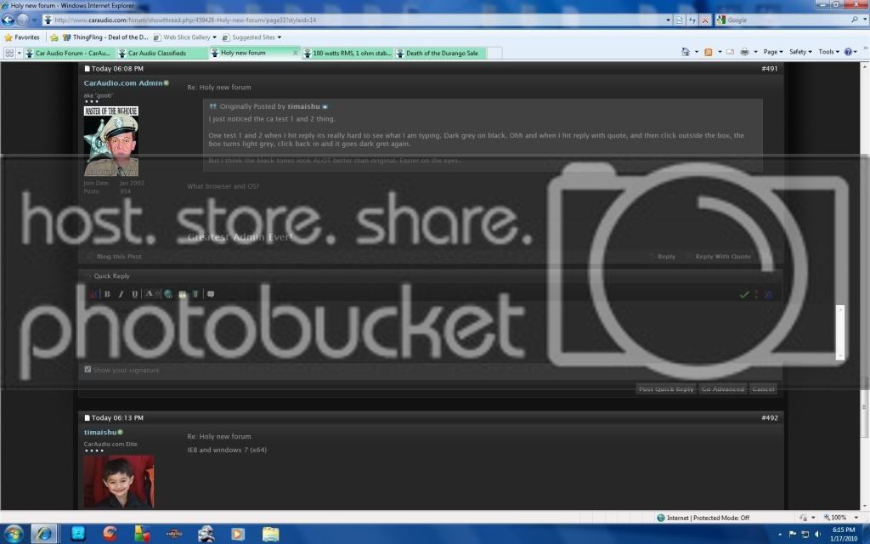Viewport: 870px width, 544px height.
Task: Switch to the Car Audio Classifieds tab
Action: (x=161, y=54)
